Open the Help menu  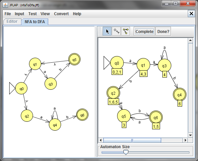pos(77,14)
